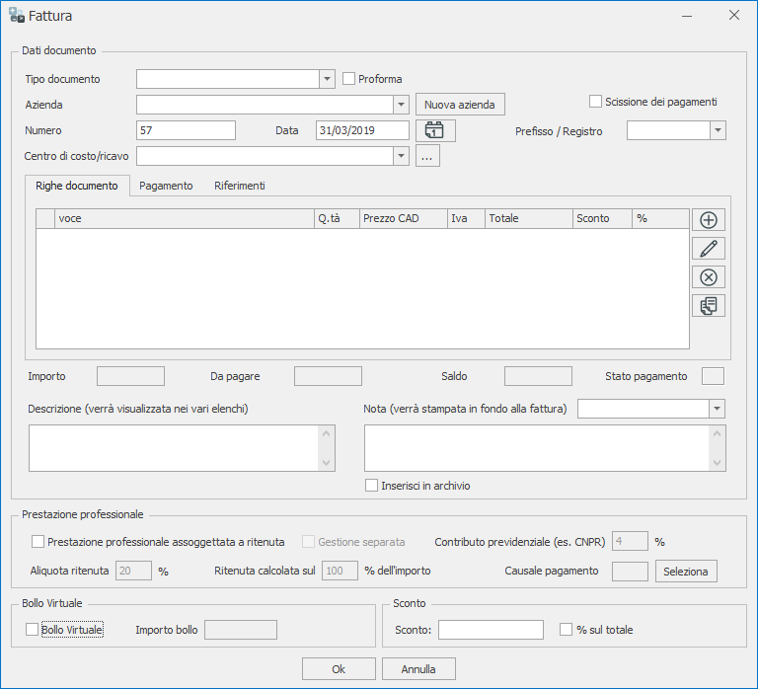Click the pencil edit row icon

coord(708,249)
